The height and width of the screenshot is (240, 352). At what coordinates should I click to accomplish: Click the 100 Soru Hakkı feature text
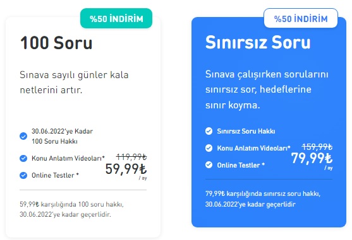[x=54, y=141]
